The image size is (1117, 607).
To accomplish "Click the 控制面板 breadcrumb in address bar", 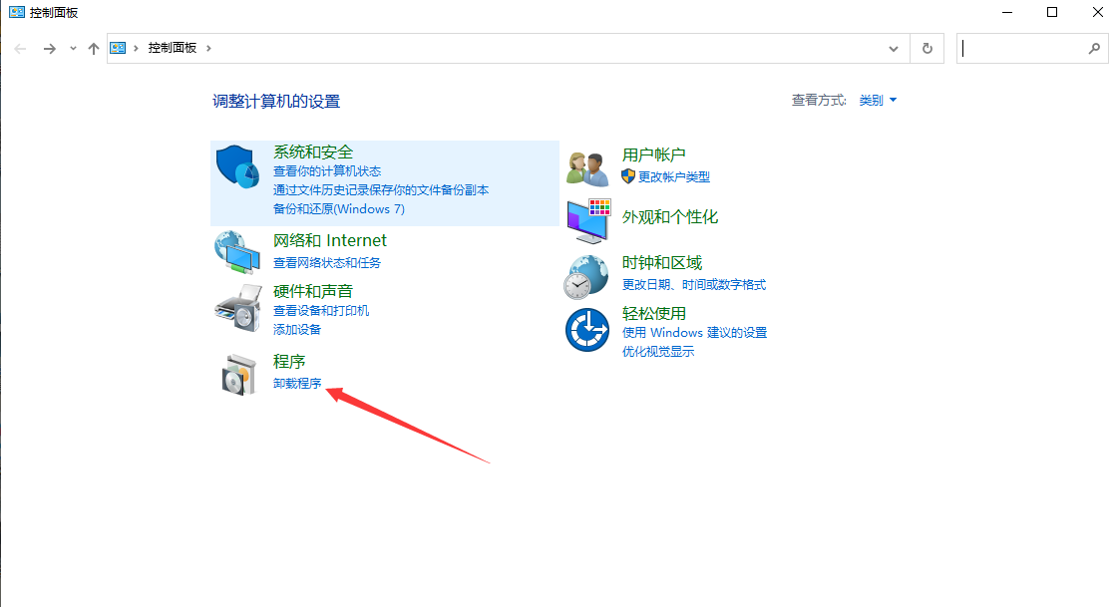I will pyautogui.click(x=173, y=48).
